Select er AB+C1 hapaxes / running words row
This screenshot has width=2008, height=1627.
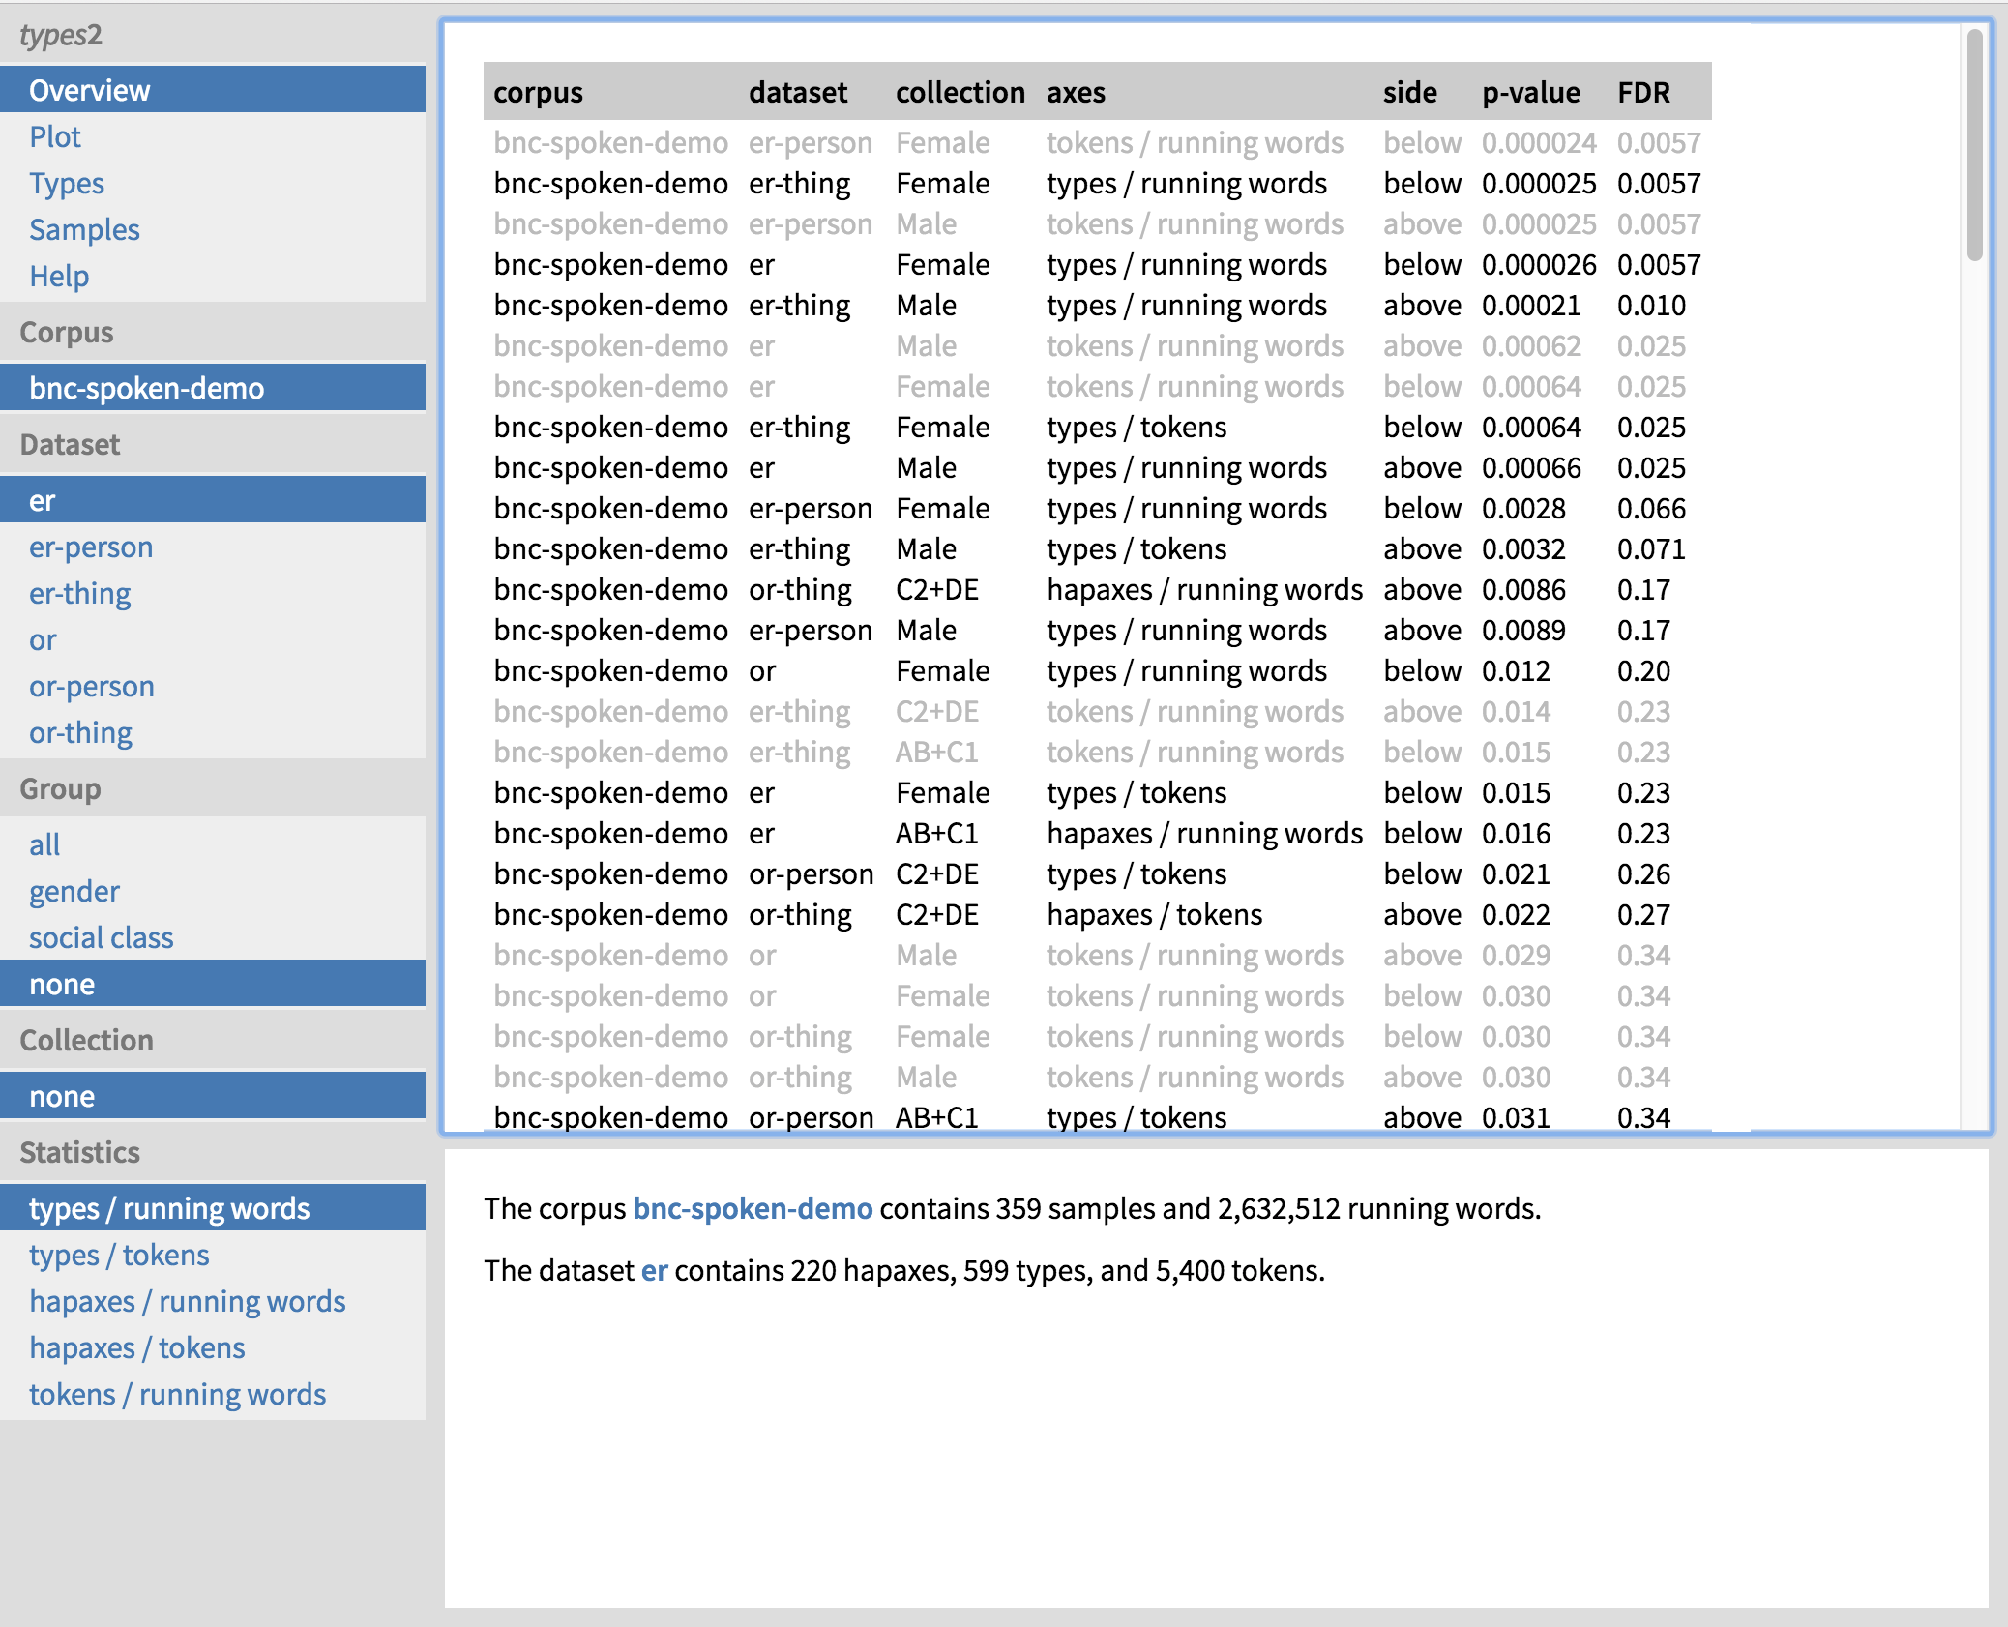(x=1097, y=833)
